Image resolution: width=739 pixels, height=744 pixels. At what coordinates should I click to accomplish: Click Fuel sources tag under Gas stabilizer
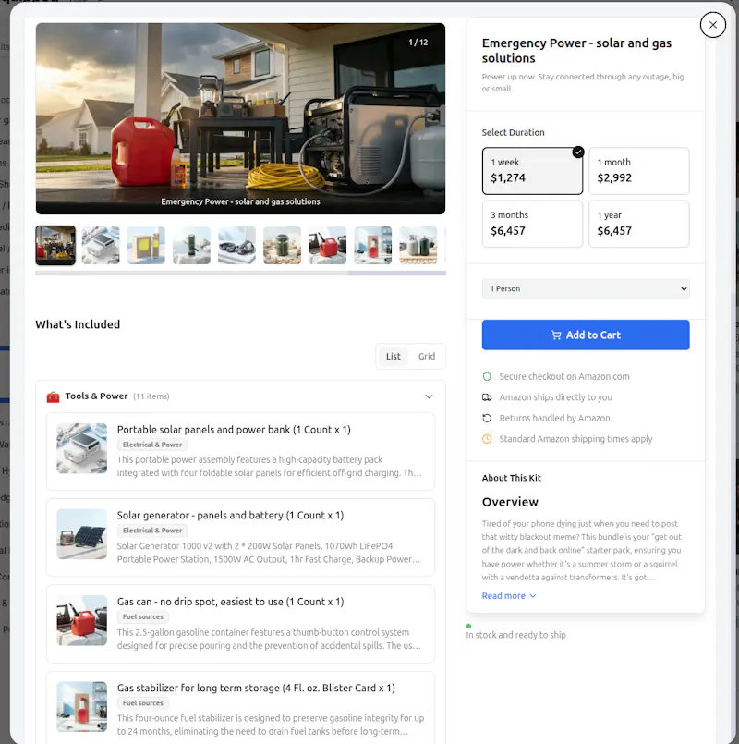(x=143, y=703)
